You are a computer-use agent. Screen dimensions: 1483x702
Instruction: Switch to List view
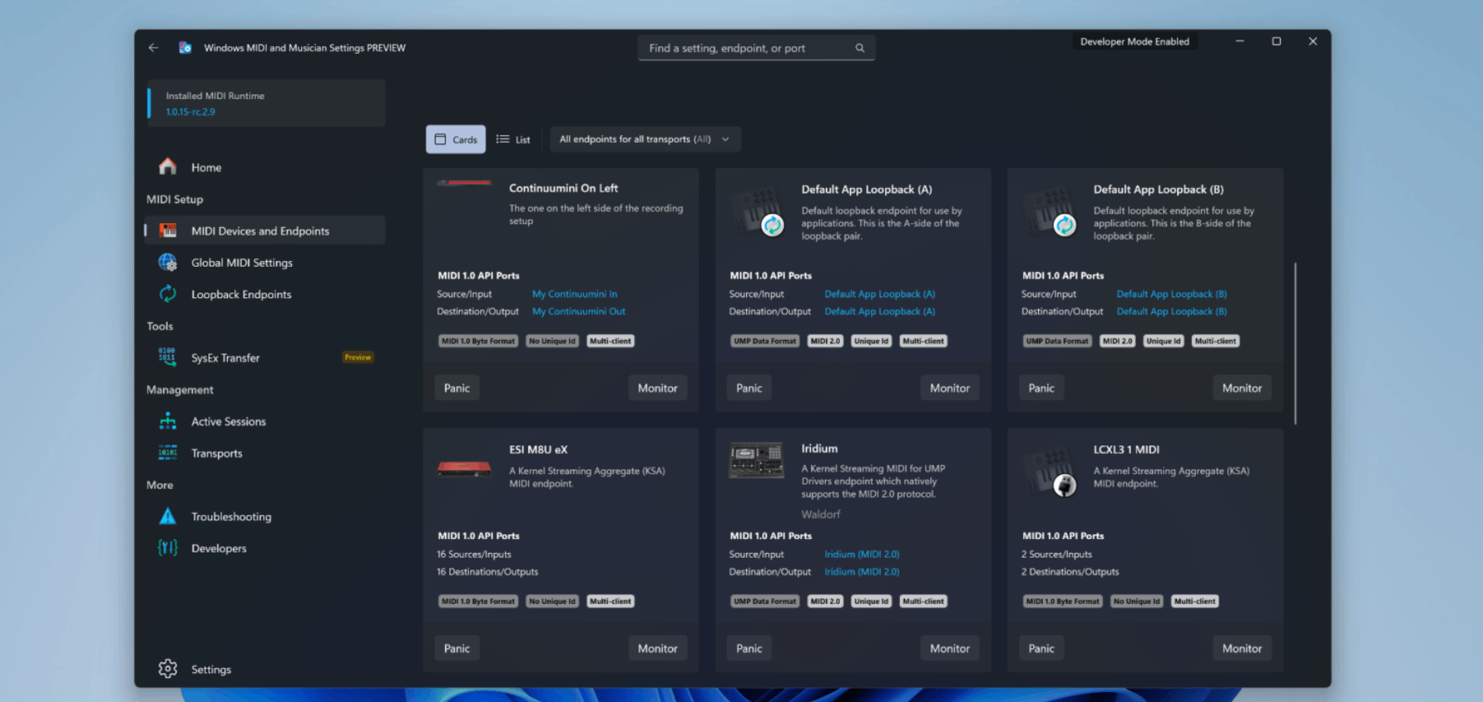click(513, 139)
